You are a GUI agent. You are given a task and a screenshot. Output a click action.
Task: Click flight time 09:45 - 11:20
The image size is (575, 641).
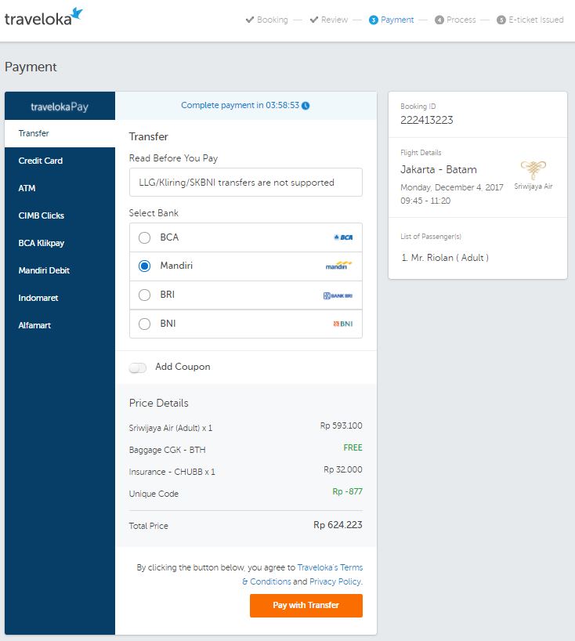click(x=425, y=201)
